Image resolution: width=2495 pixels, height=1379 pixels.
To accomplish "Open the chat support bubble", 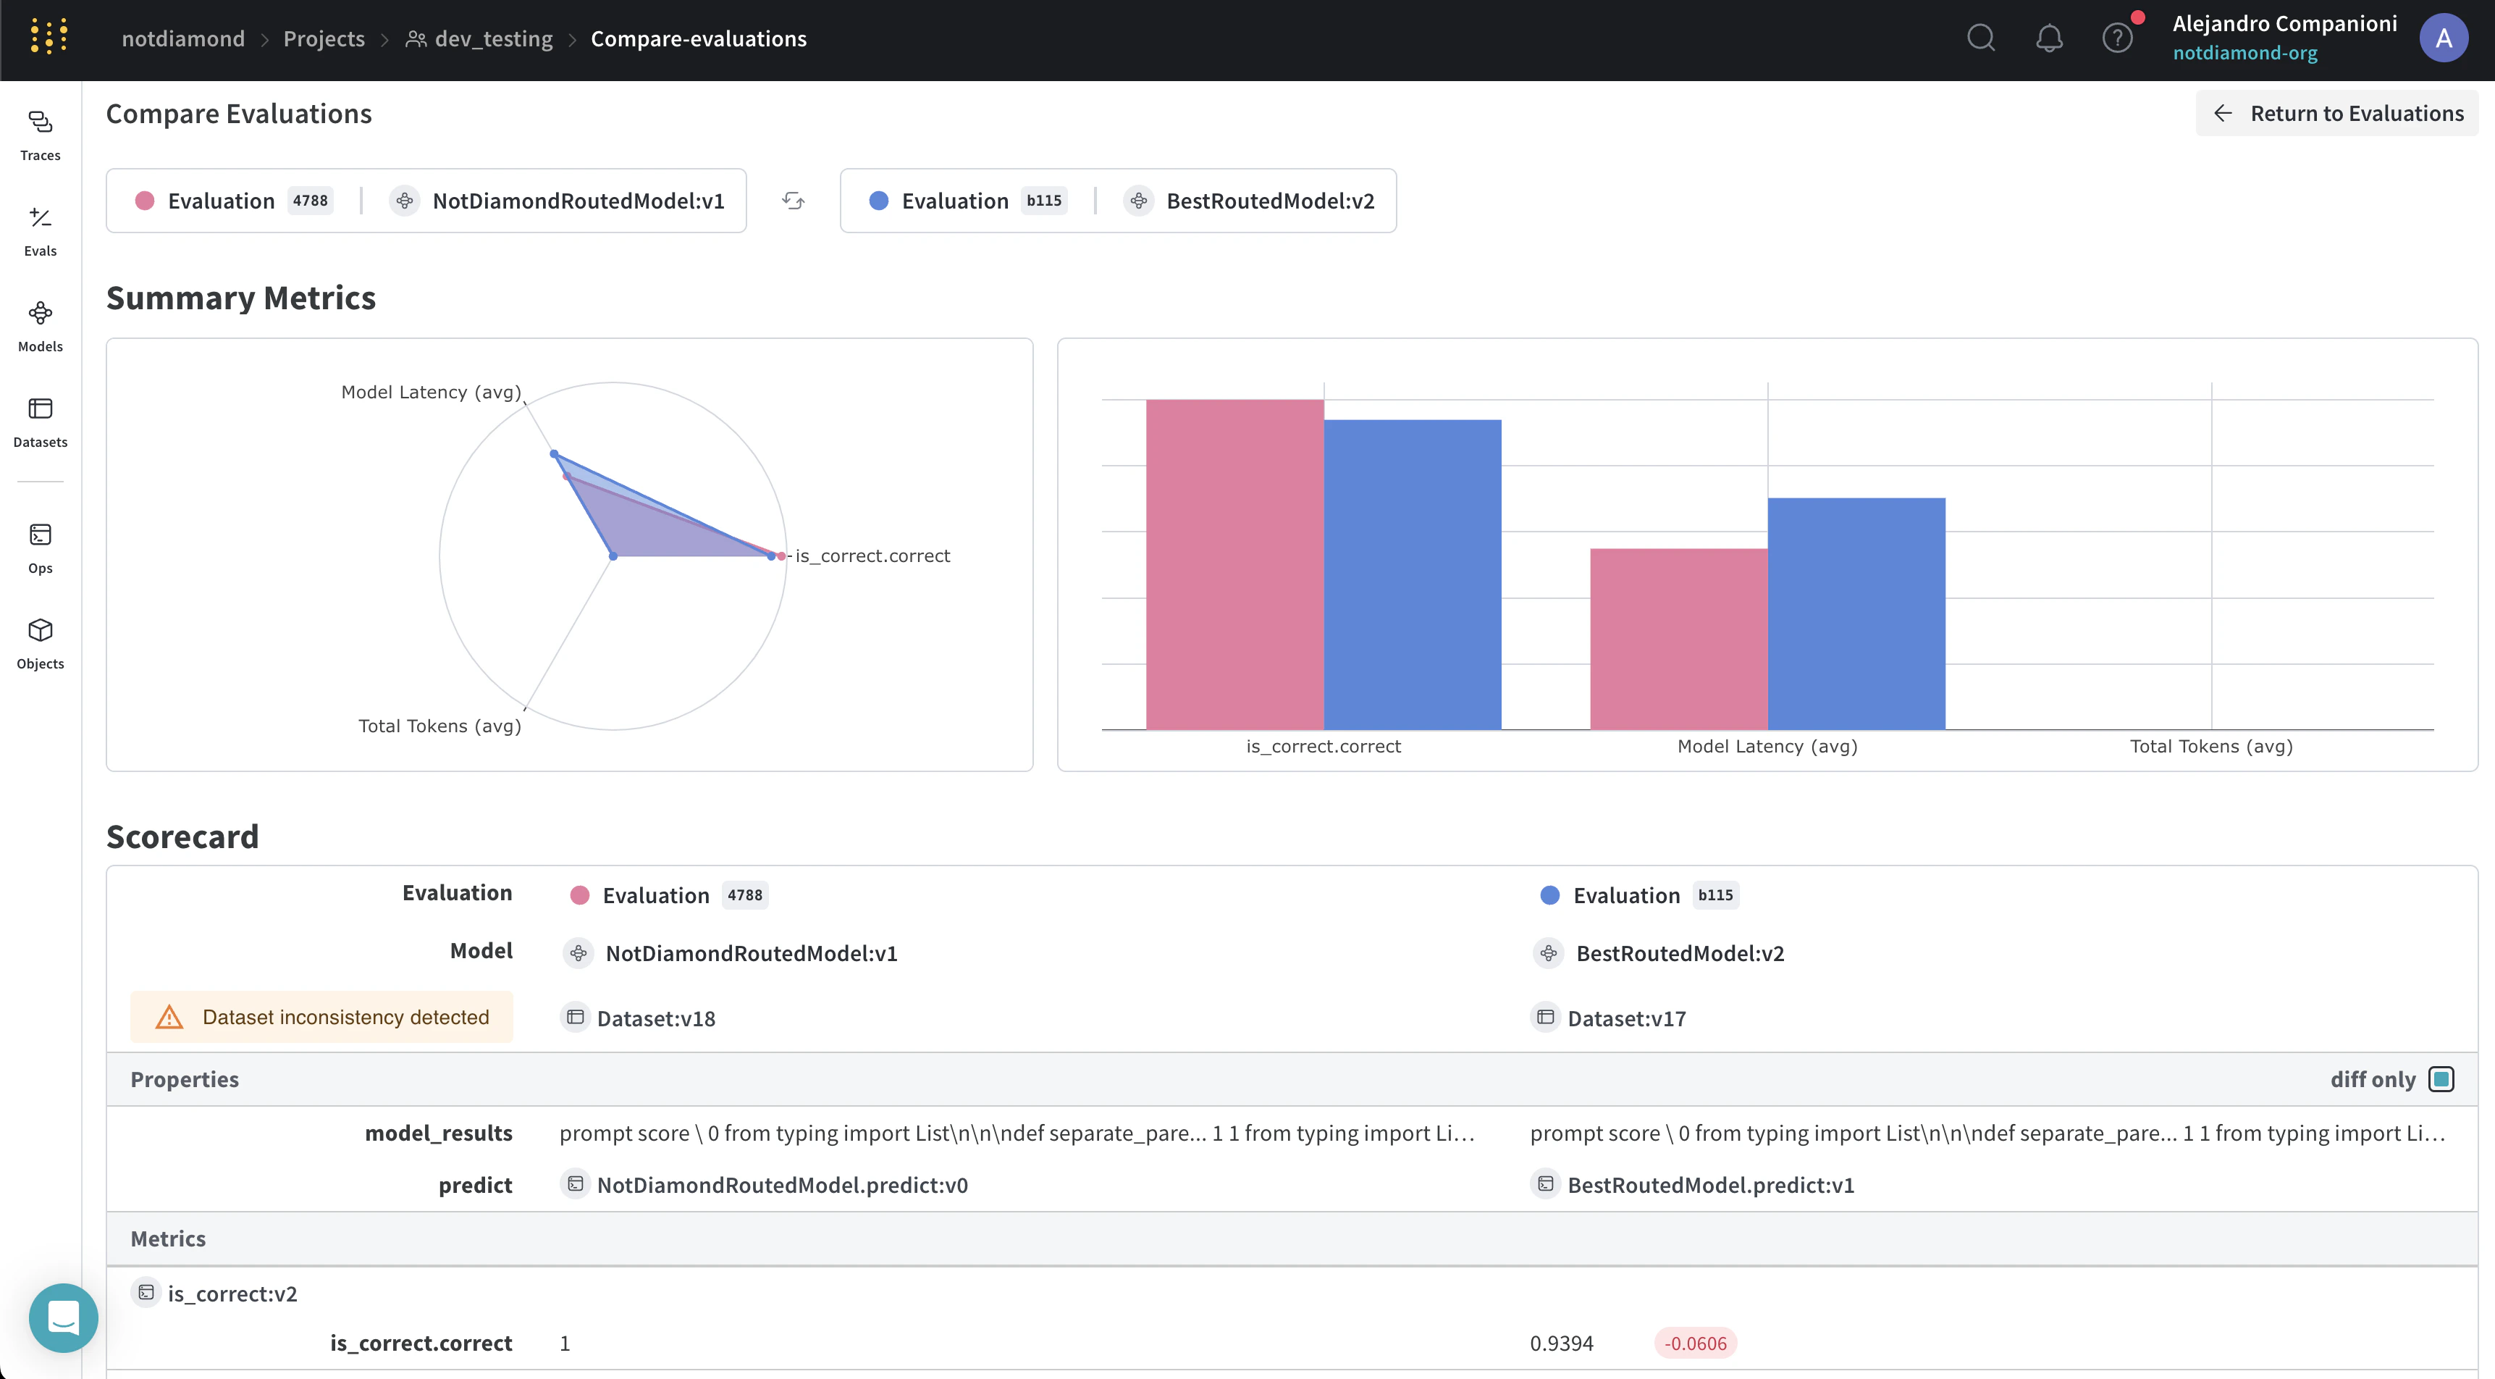I will click(x=63, y=1317).
